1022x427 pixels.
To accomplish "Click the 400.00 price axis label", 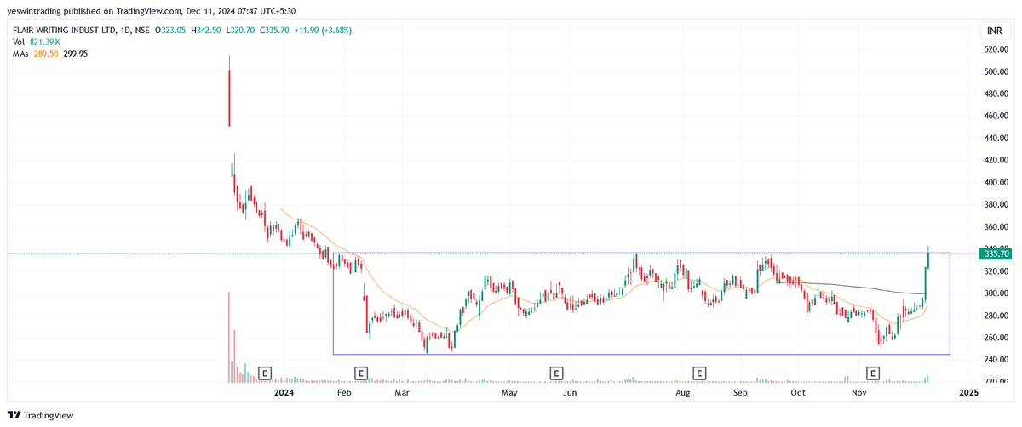I will (996, 182).
